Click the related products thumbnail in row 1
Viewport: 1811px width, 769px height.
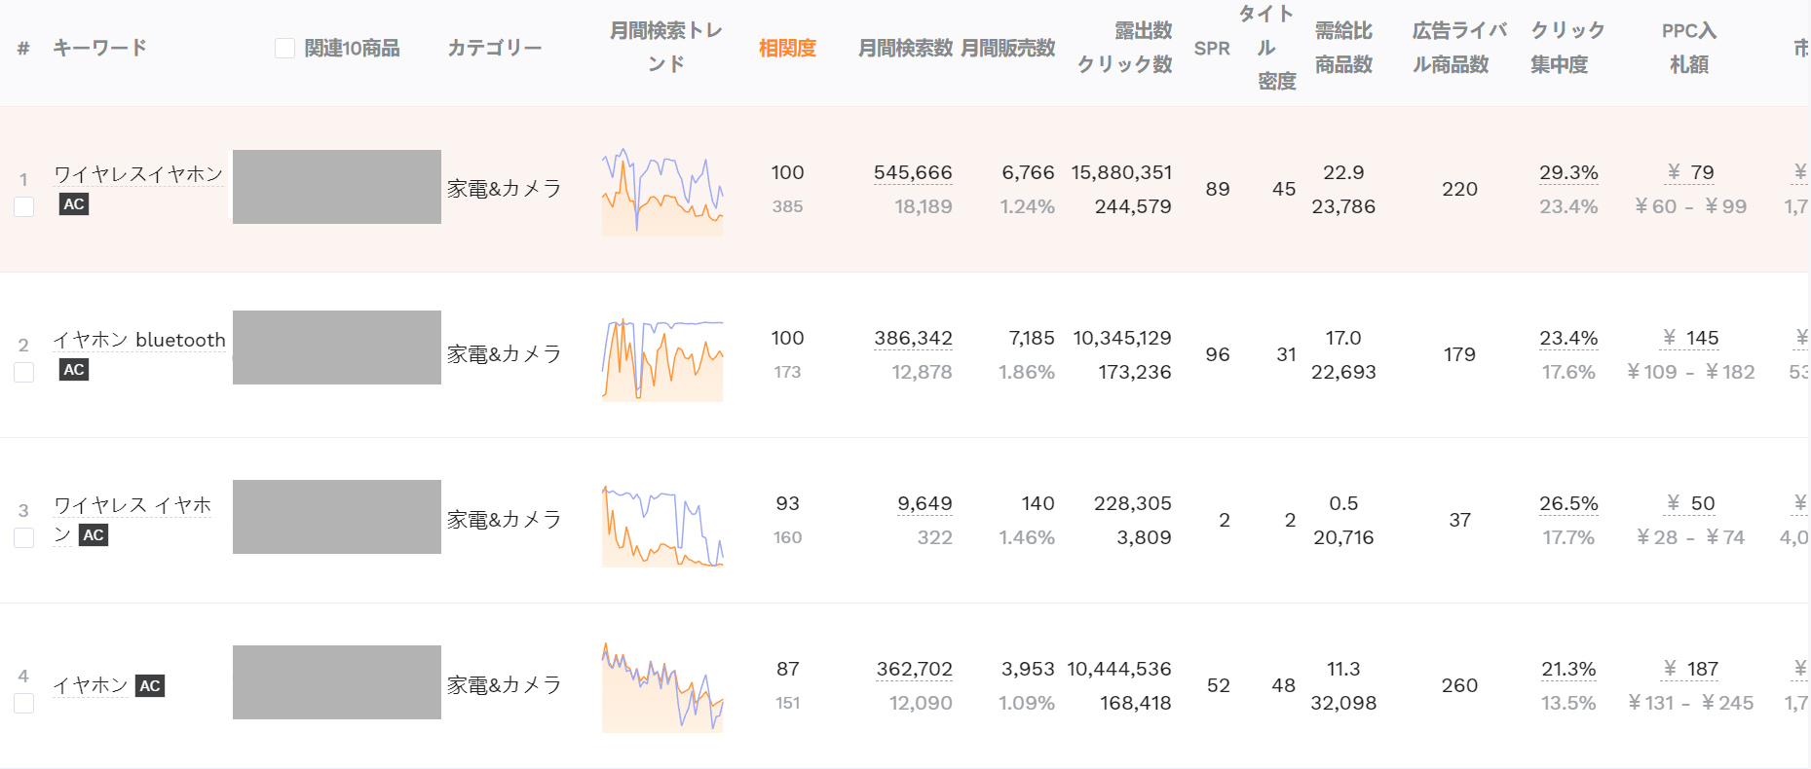click(337, 187)
